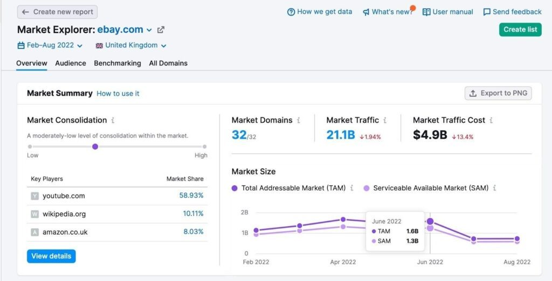Viewport: 552px width, 281px height.
Task: Open the How to use it link
Action: pos(118,94)
